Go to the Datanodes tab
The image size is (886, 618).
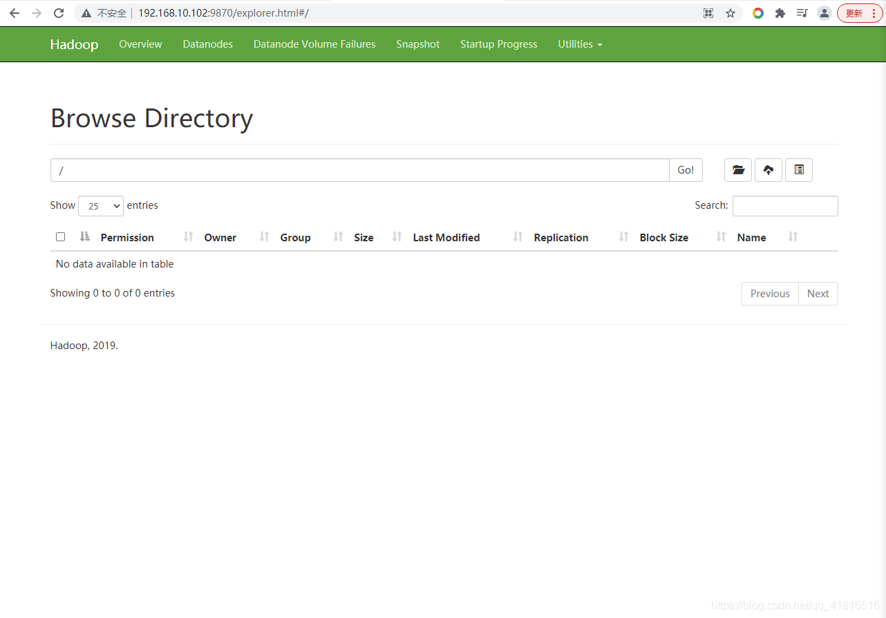tap(207, 44)
